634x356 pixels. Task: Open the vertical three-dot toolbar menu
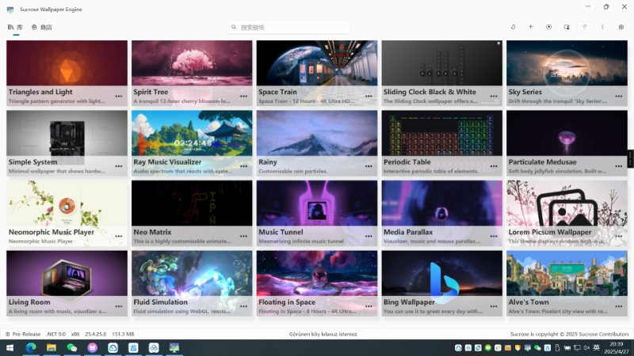coord(602,27)
